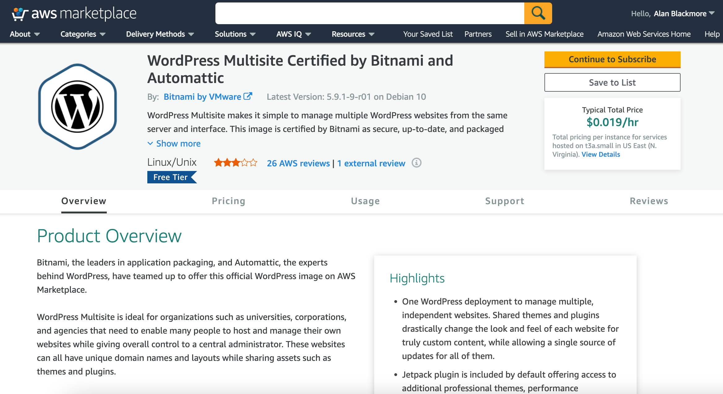Image resolution: width=723 pixels, height=394 pixels.
Task: Expand description with Show more
Action: 174,143
